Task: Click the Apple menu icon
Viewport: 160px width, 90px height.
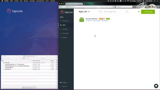Action: (2, 1)
